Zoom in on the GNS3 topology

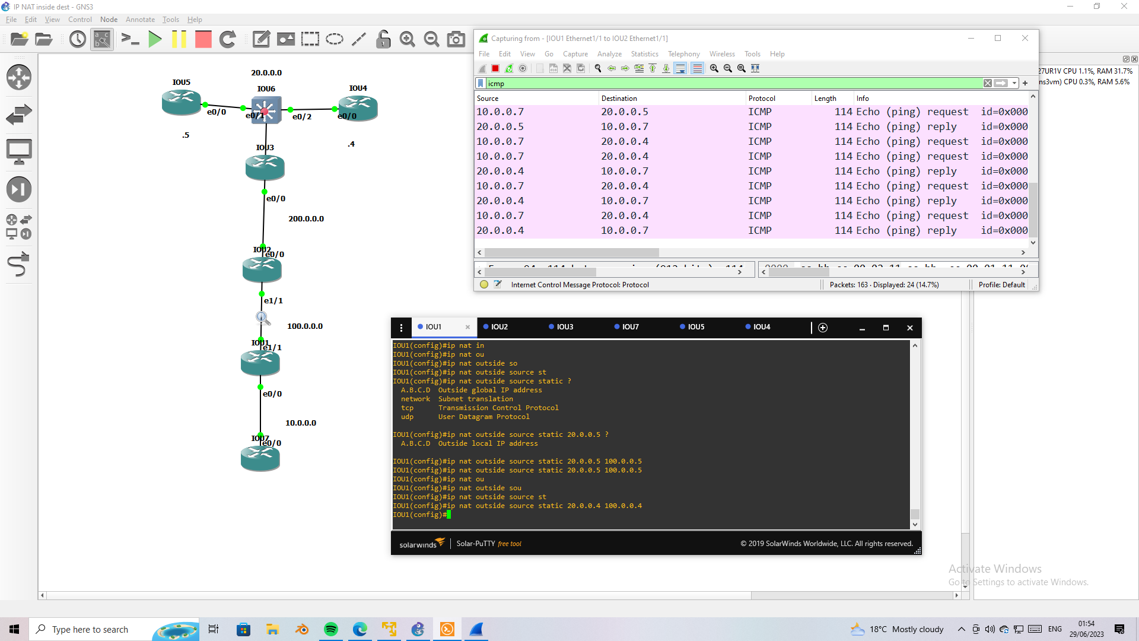408,39
